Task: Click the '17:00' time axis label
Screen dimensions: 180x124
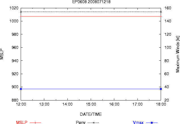Action: tap(137, 104)
